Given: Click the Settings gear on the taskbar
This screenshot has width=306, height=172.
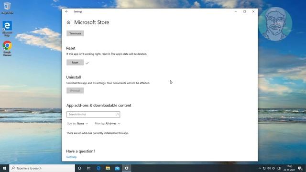Looking at the screenshot, I should (x=126, y=168).
